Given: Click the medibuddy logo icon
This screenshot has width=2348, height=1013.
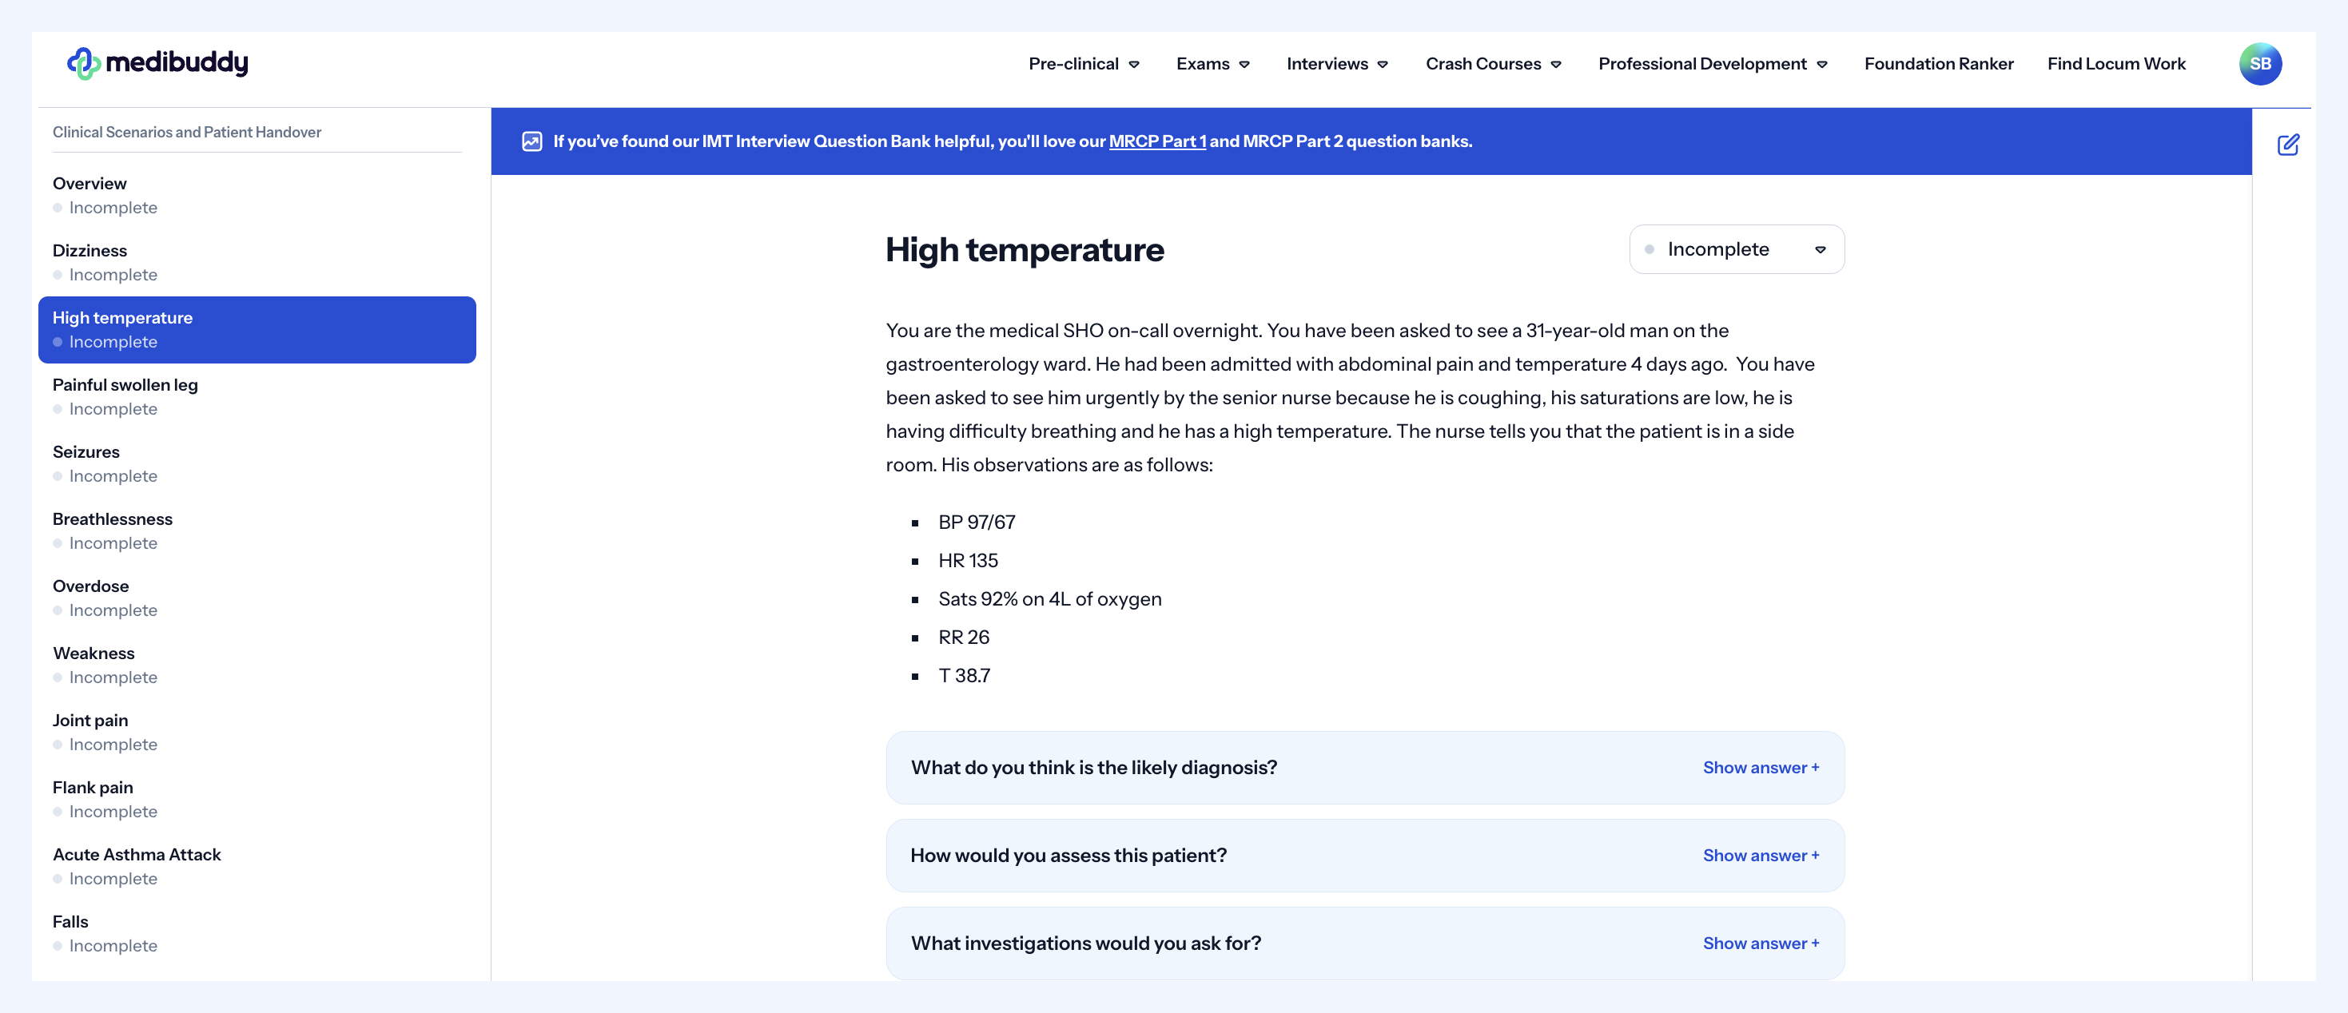Looking at the screenshot, I should [x=83, y=63].
